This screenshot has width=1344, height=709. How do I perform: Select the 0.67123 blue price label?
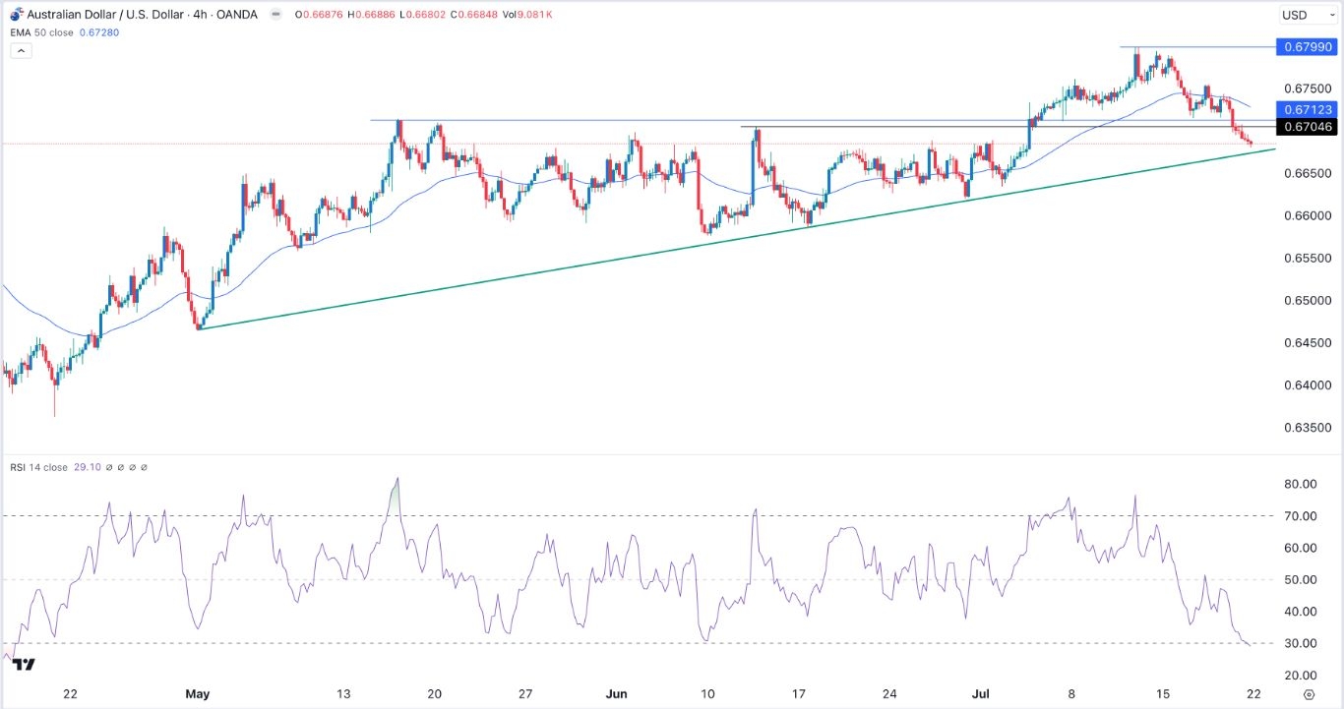click(1304, 109)
